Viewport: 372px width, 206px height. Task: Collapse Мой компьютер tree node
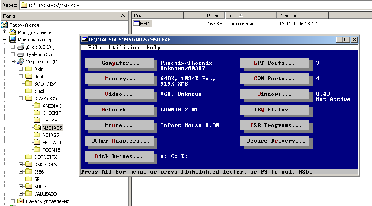point(4,40)
